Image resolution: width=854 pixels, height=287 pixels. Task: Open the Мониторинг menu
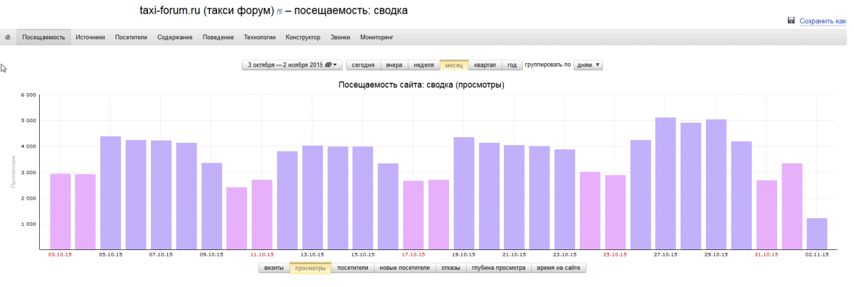(377, 37)
